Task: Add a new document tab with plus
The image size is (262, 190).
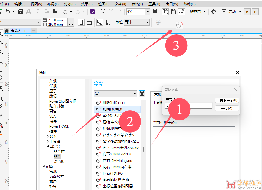Action: [x=34, y=31]
